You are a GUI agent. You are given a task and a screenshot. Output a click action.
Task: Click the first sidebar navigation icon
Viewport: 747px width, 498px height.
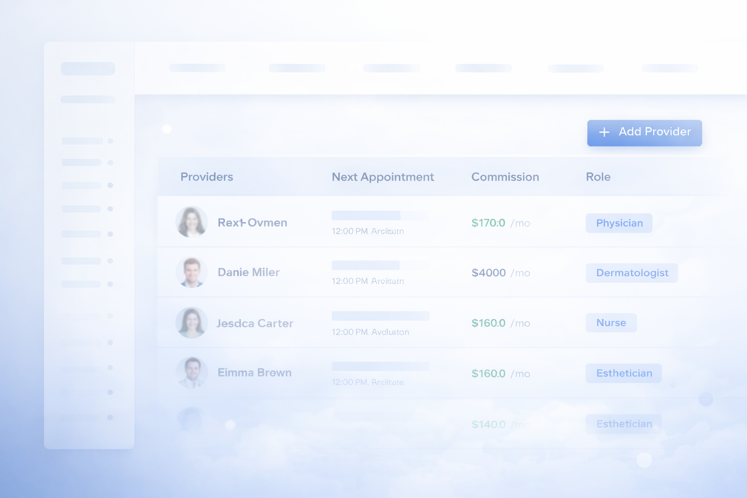[81, 141]
